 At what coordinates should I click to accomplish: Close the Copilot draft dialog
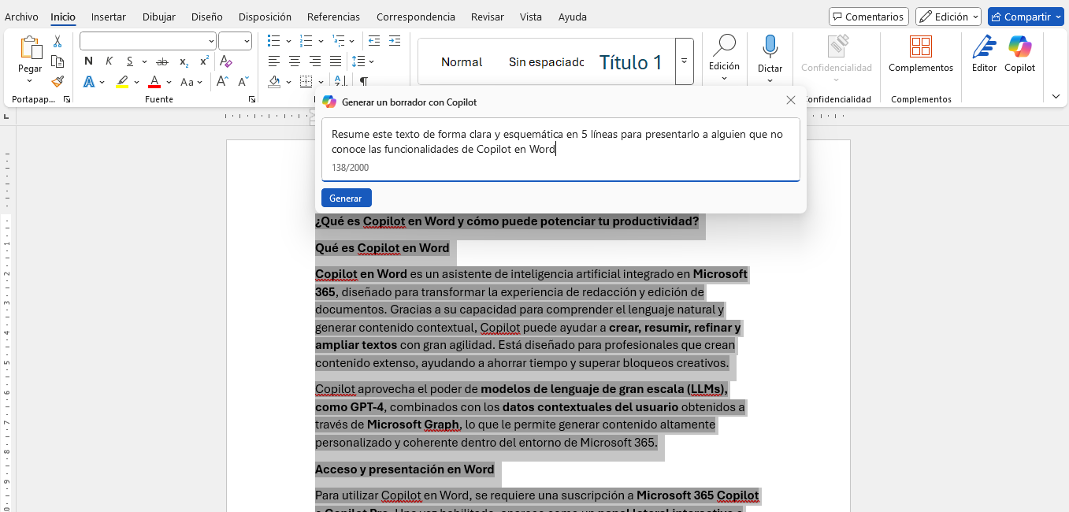(x=791, y=101)
